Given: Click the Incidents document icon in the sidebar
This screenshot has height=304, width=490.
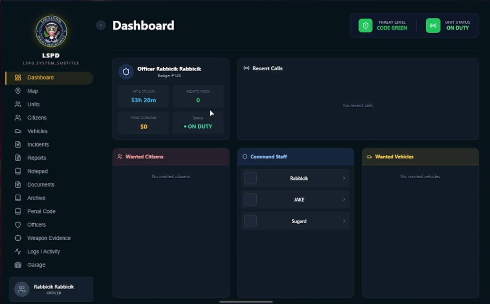Looking at the screenshot, I should 18,144.
